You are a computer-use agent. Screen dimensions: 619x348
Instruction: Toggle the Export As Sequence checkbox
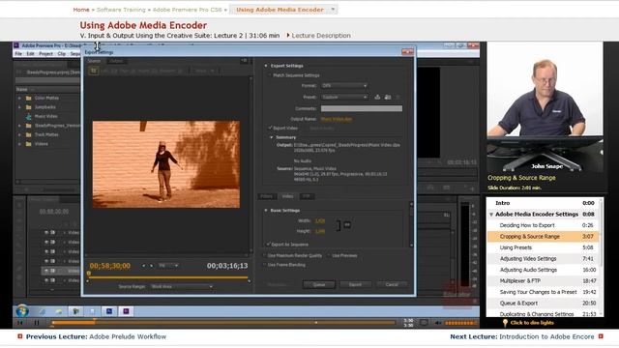pos(269,245)
